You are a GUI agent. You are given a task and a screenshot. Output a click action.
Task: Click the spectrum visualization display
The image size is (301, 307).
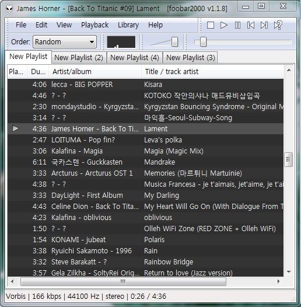coord(121,42)
